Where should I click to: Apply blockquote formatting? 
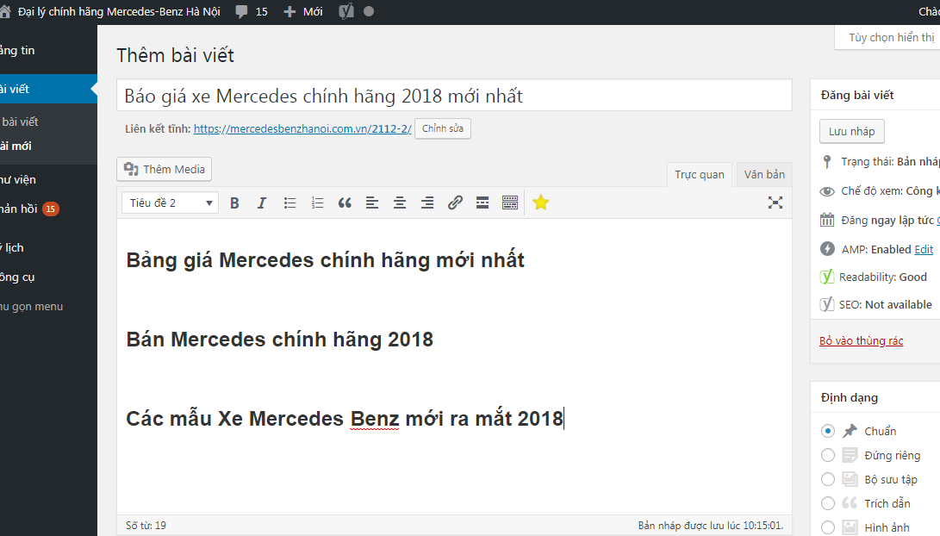[x=345, y=203]
